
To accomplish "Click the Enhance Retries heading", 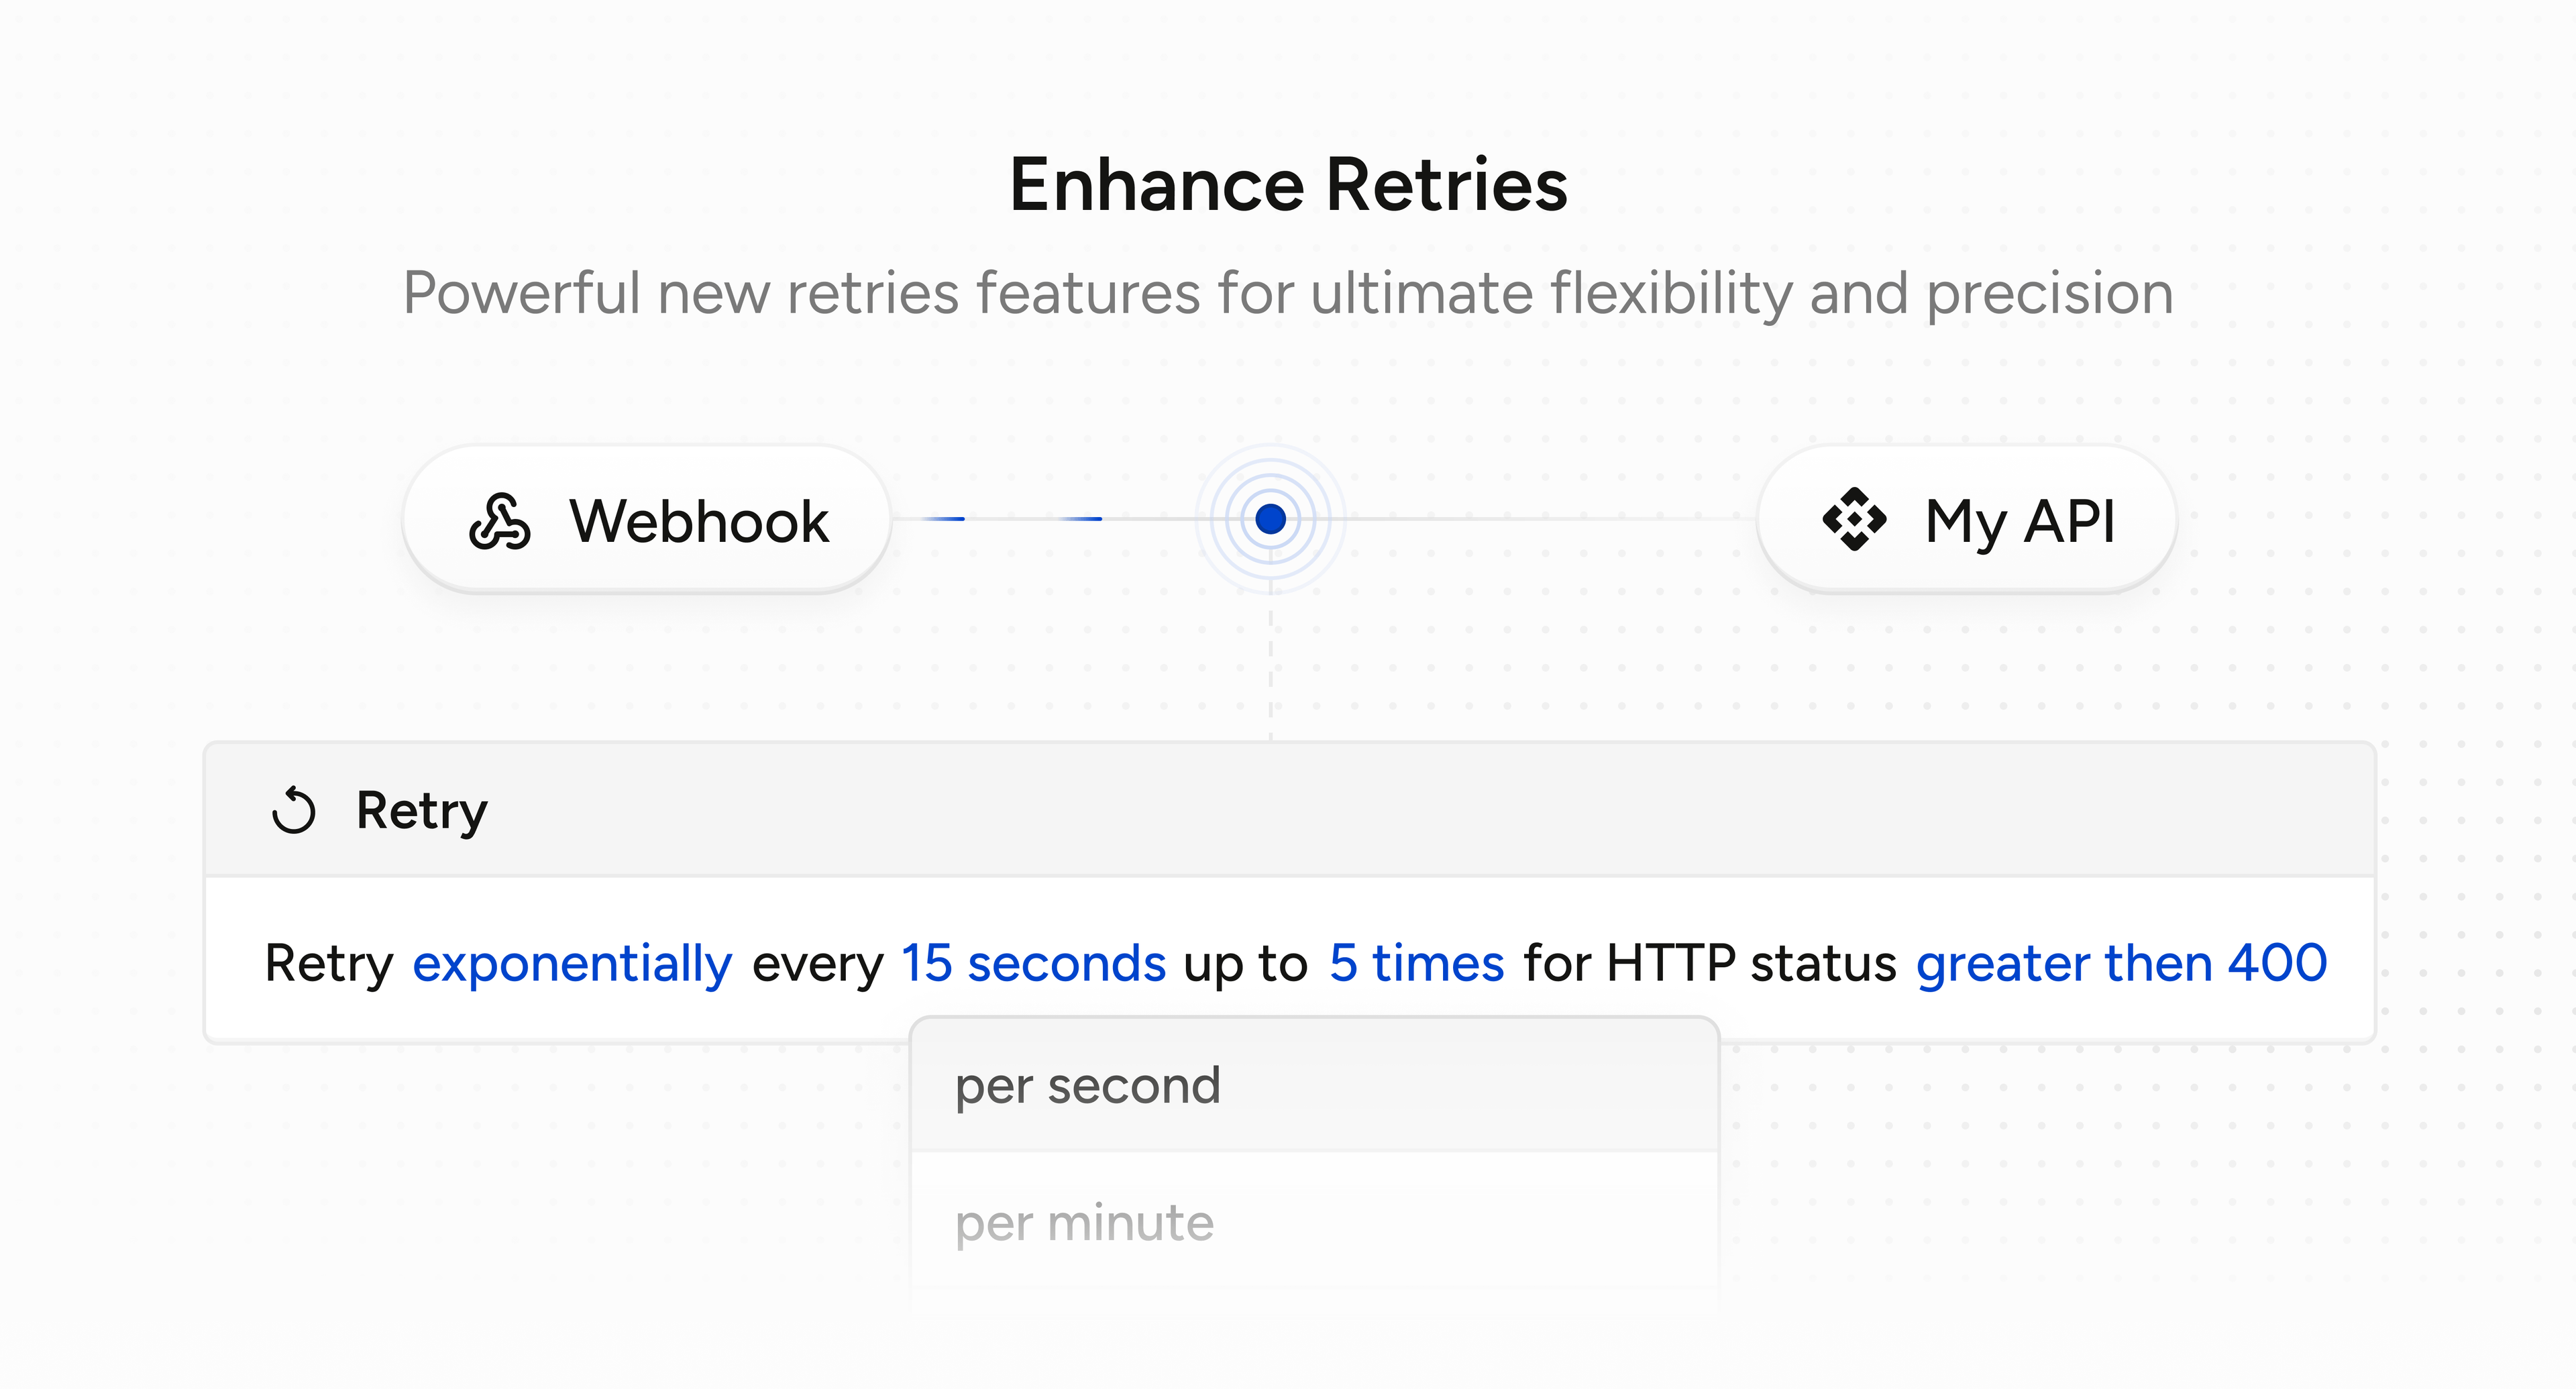I will click(x=1288, y=185).
